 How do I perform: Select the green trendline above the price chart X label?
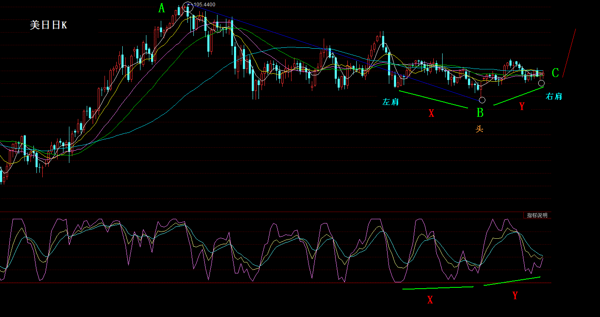pos(433,99)
